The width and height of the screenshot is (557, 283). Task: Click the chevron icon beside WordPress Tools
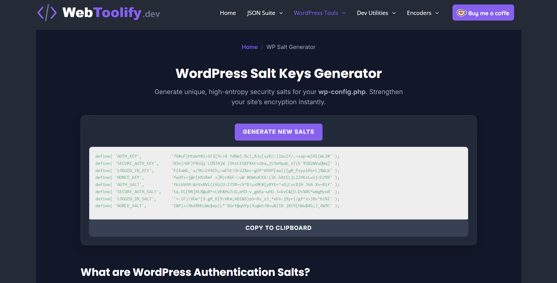coord(343,13)
